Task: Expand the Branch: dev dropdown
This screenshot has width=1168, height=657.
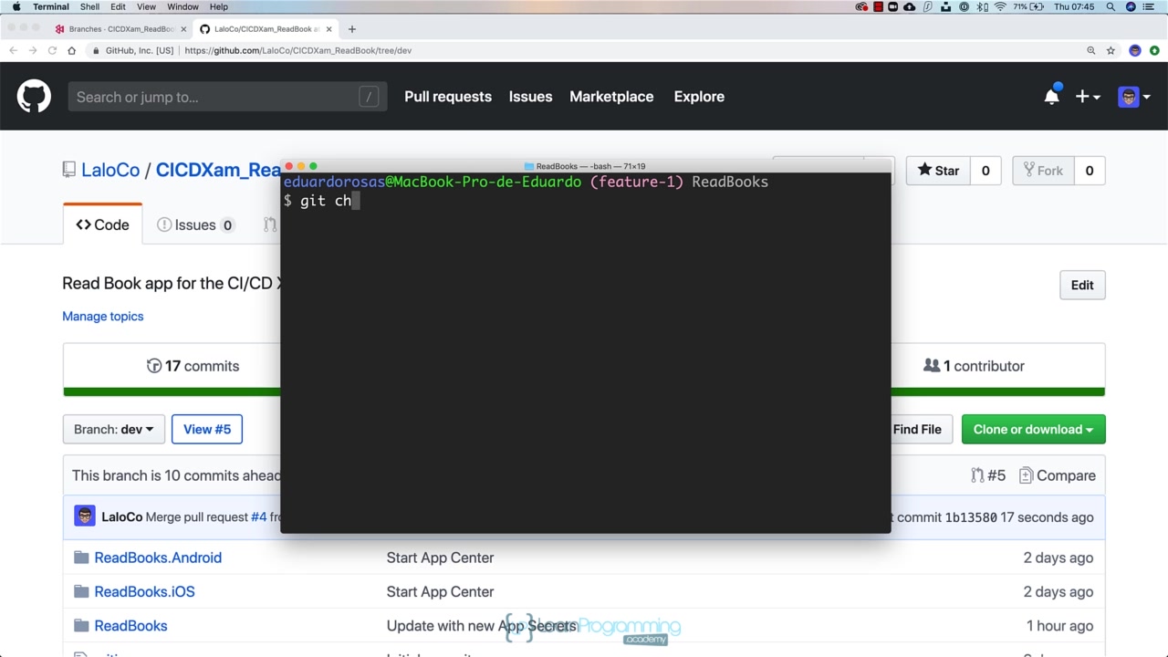Action: (113, 429)
